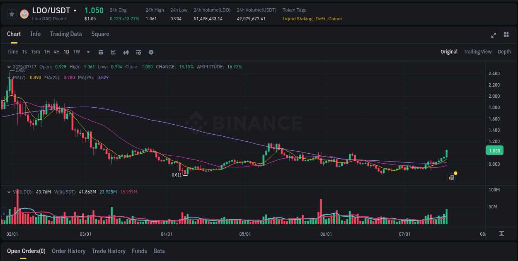Open chart settings with the gear icon

[x=151, y=52]
